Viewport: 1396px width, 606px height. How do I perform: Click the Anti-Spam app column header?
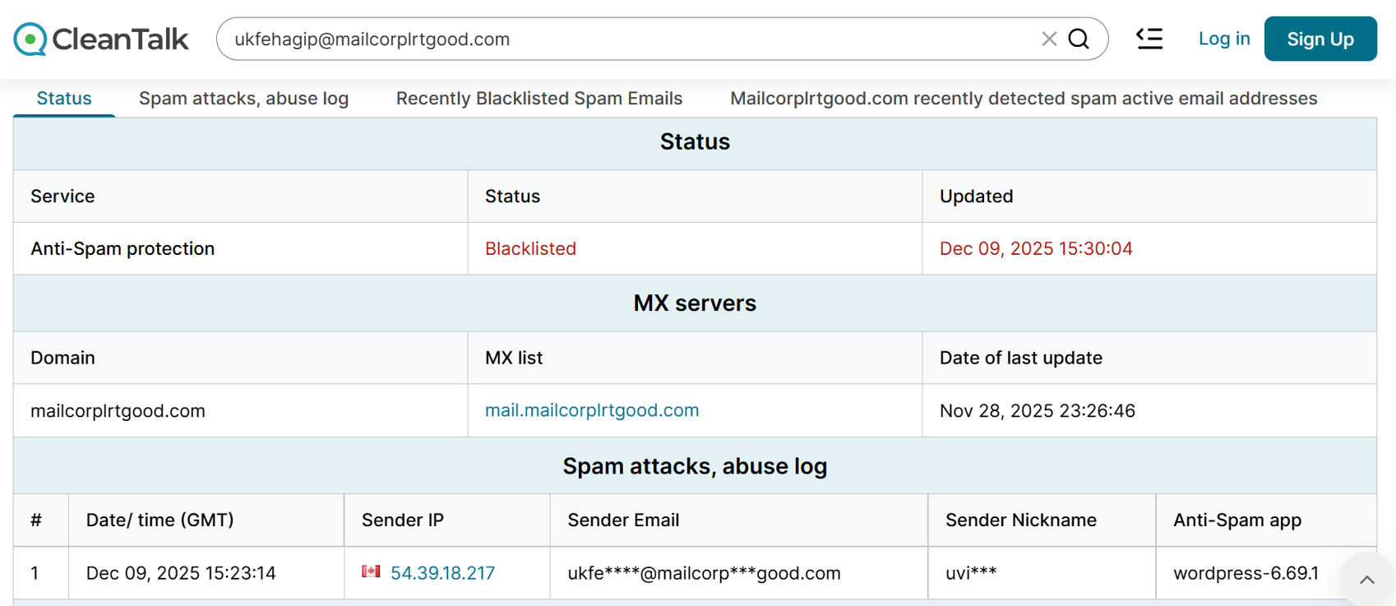point(1237,520)
